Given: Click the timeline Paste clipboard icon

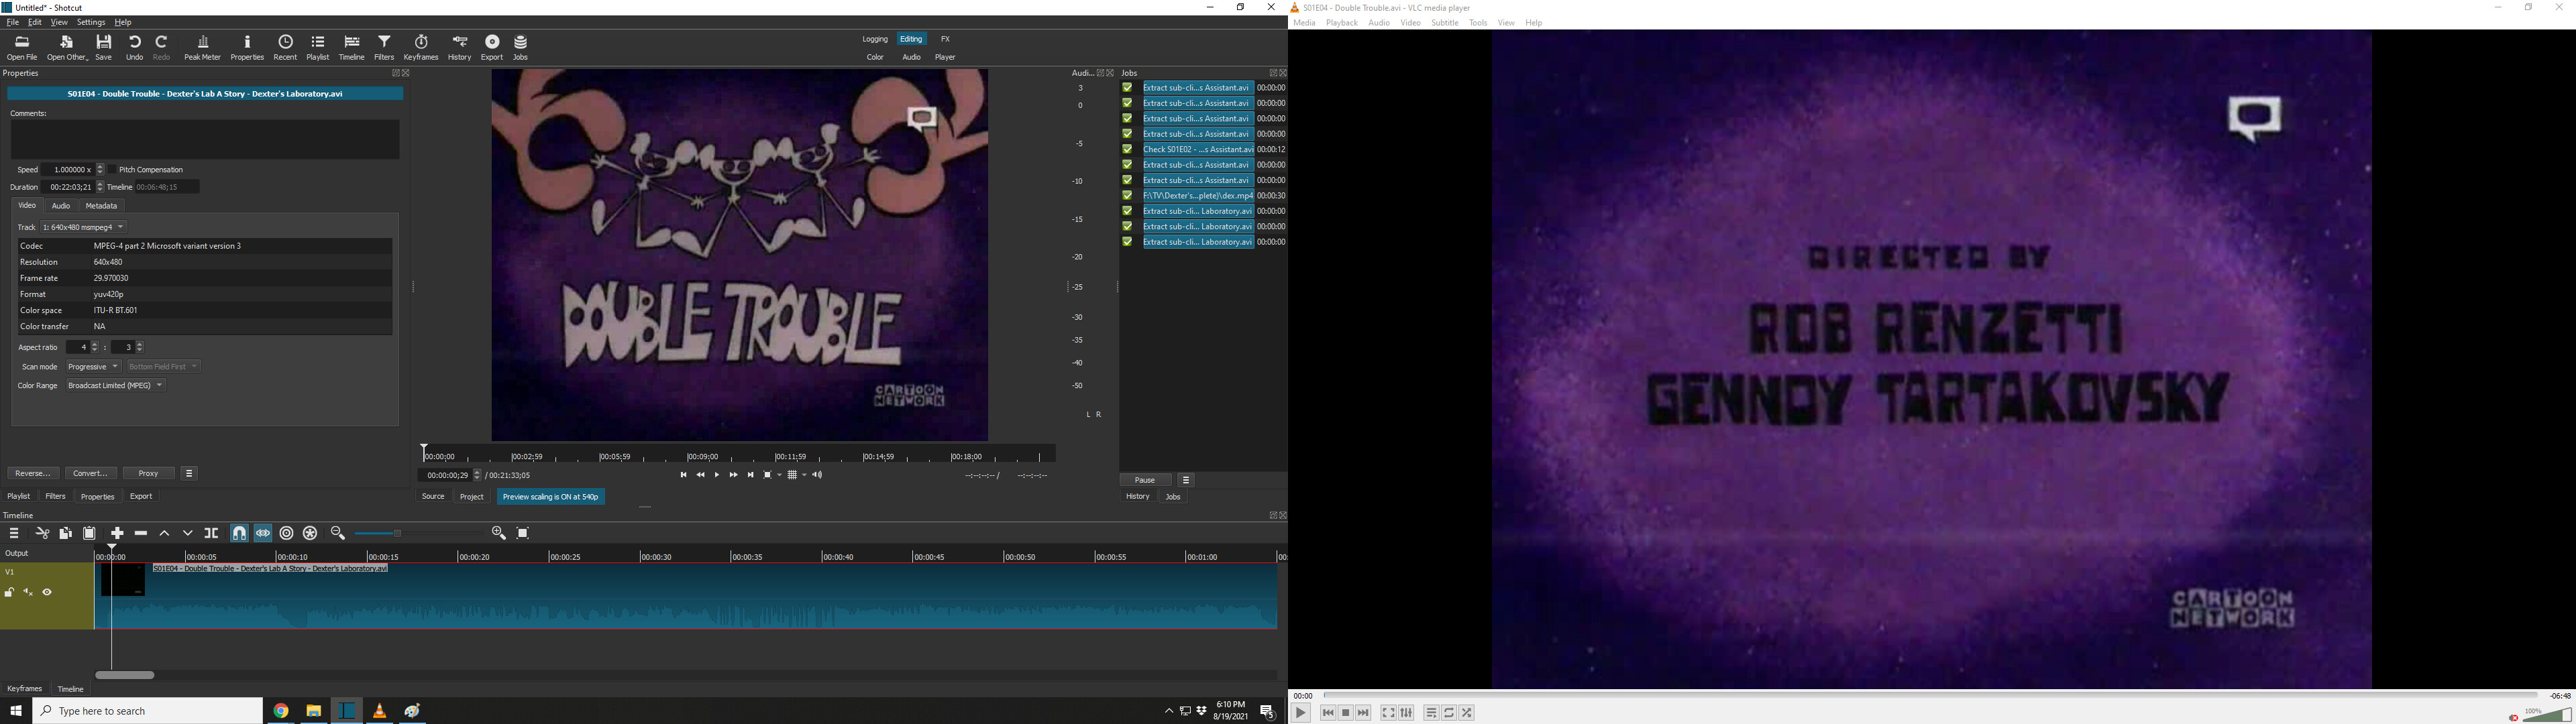Looking at the screenshot, I should [x=90, y=533].
